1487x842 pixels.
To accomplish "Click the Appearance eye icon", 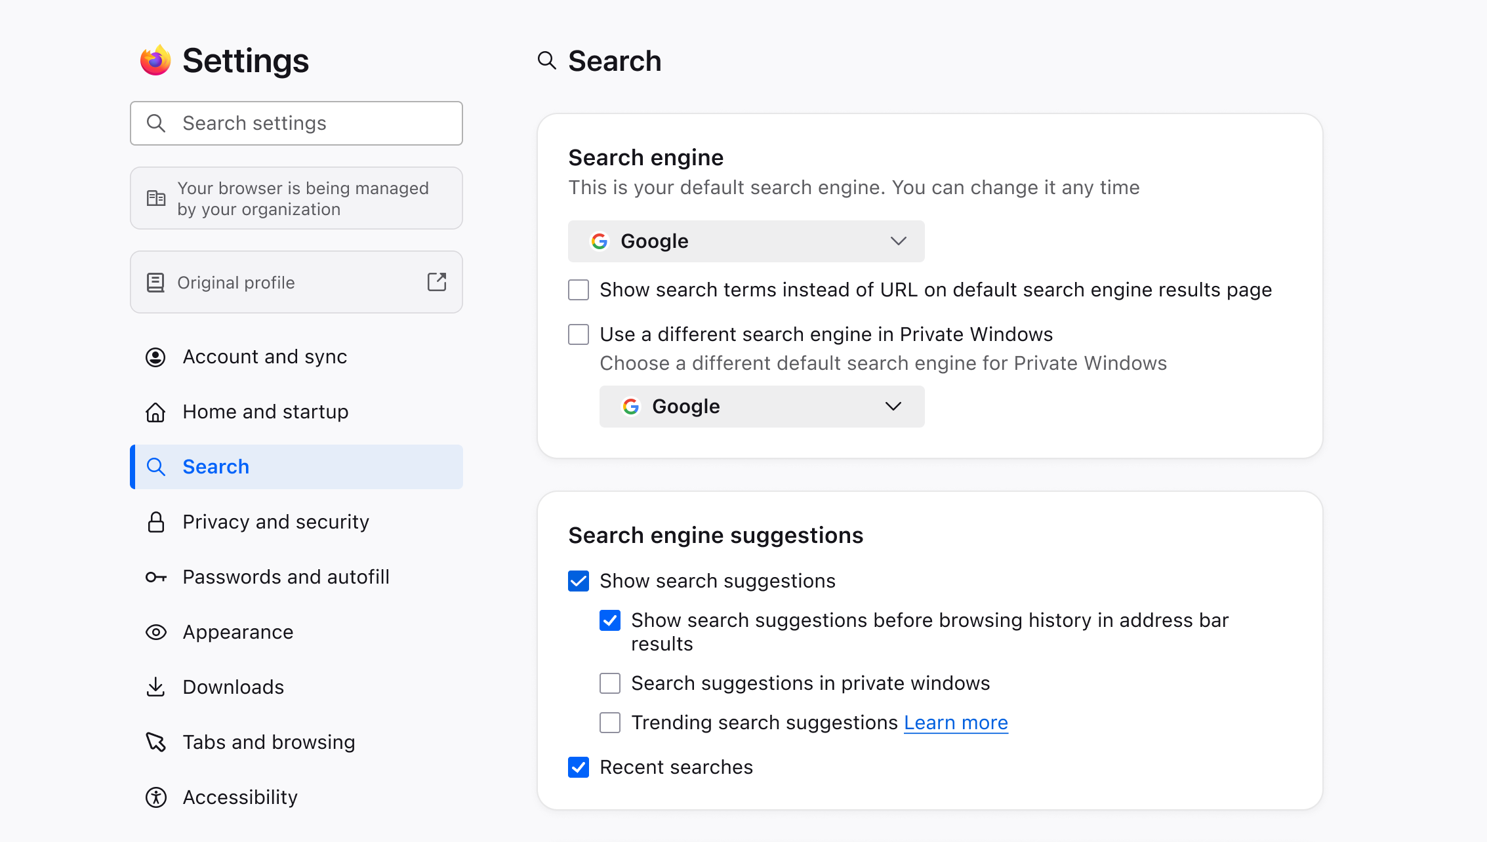I will coord(155,632).
